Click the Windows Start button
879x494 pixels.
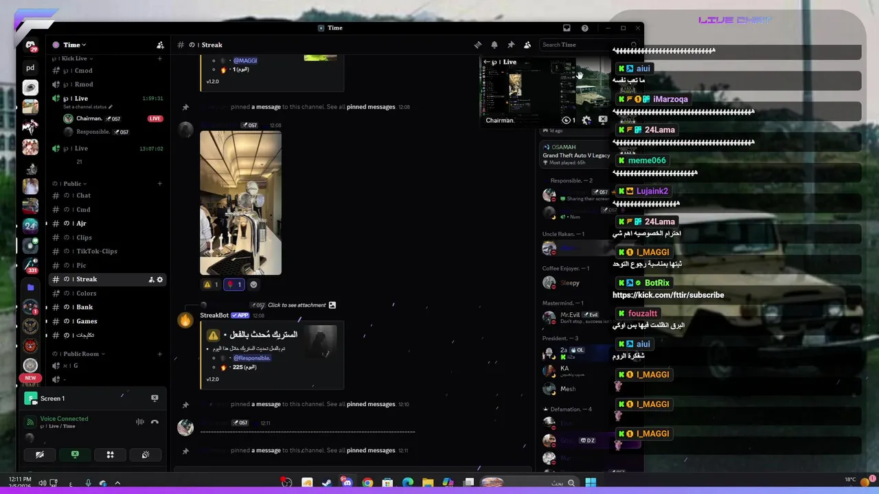[591, 483]
